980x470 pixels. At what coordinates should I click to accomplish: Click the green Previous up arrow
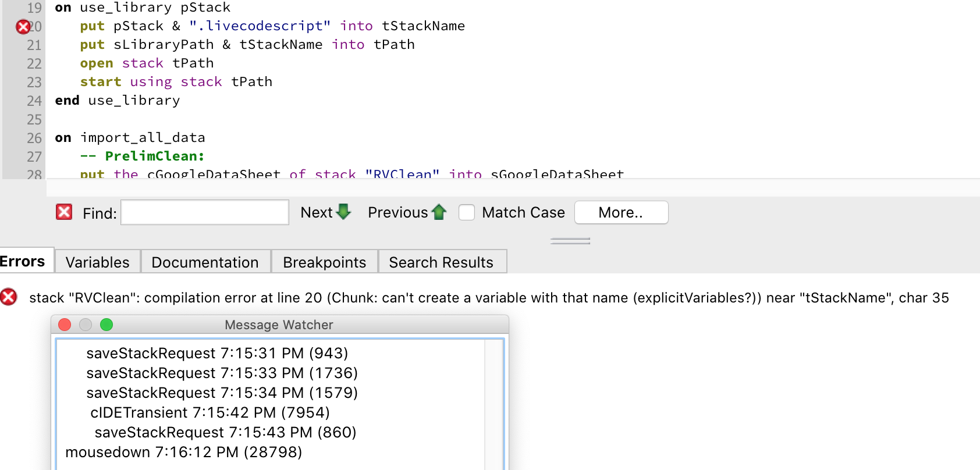[x=439, y=212]
